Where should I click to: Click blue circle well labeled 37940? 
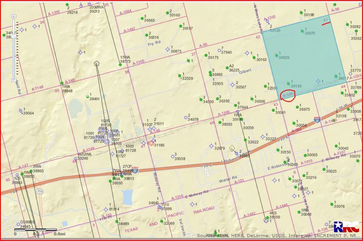(x=219, y=50)
